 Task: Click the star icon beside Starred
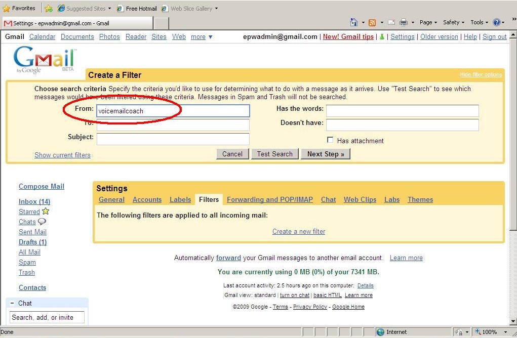click(46, 211)
